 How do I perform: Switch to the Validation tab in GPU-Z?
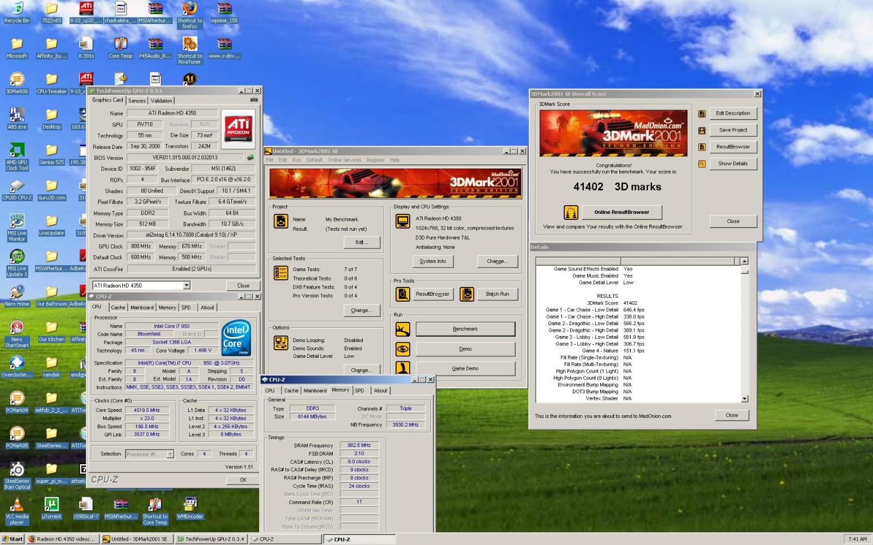162,100
